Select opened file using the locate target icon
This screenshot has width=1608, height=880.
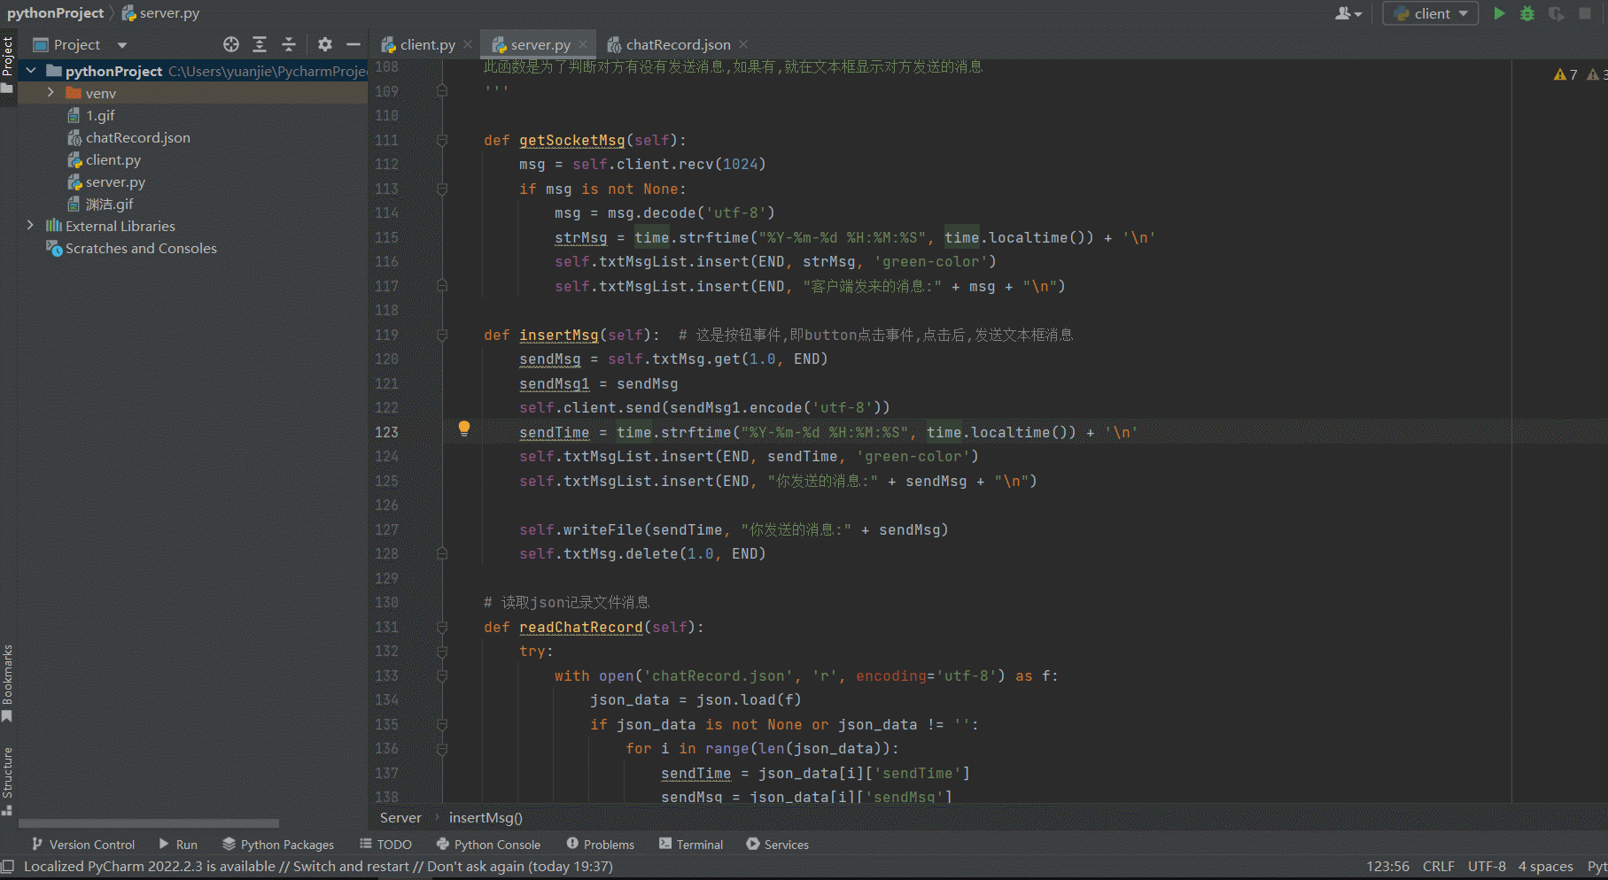(x=231, y=44)
